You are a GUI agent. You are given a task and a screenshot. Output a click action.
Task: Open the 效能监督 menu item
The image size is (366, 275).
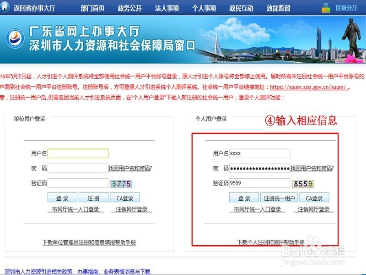pos(279,8)
